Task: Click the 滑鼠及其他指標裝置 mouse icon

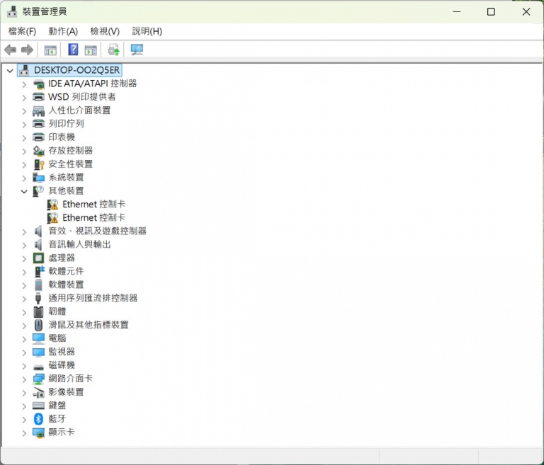Action: tap(38, 326)
